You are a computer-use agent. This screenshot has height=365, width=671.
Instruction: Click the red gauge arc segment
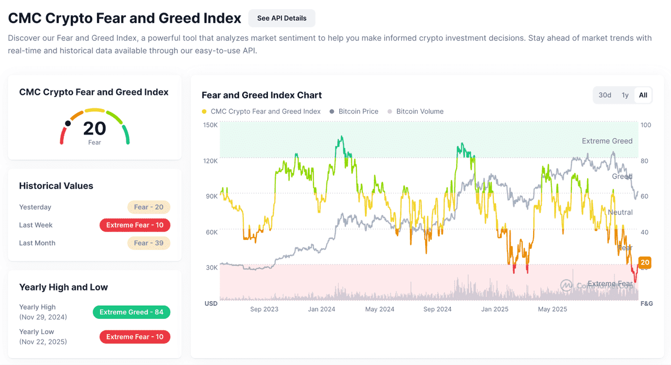point(62,135)
